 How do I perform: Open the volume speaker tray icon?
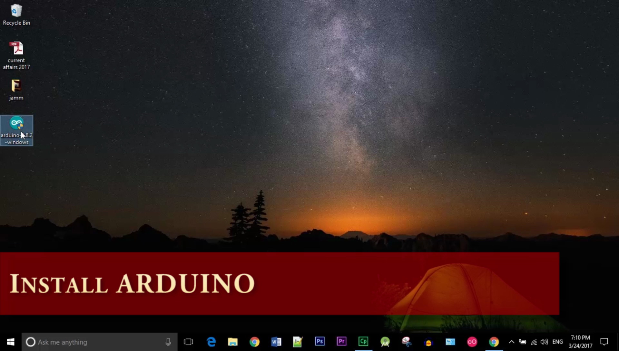[544, 342]
